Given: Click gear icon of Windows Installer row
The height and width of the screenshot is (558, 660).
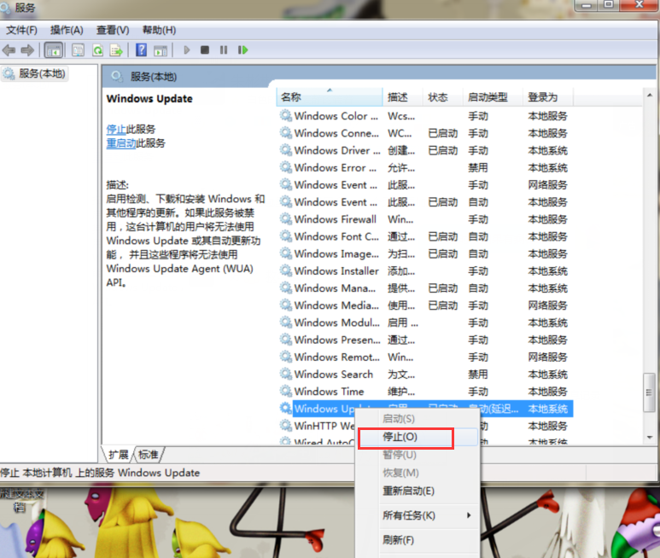Looking at the screenshot, I should [286, 270].
